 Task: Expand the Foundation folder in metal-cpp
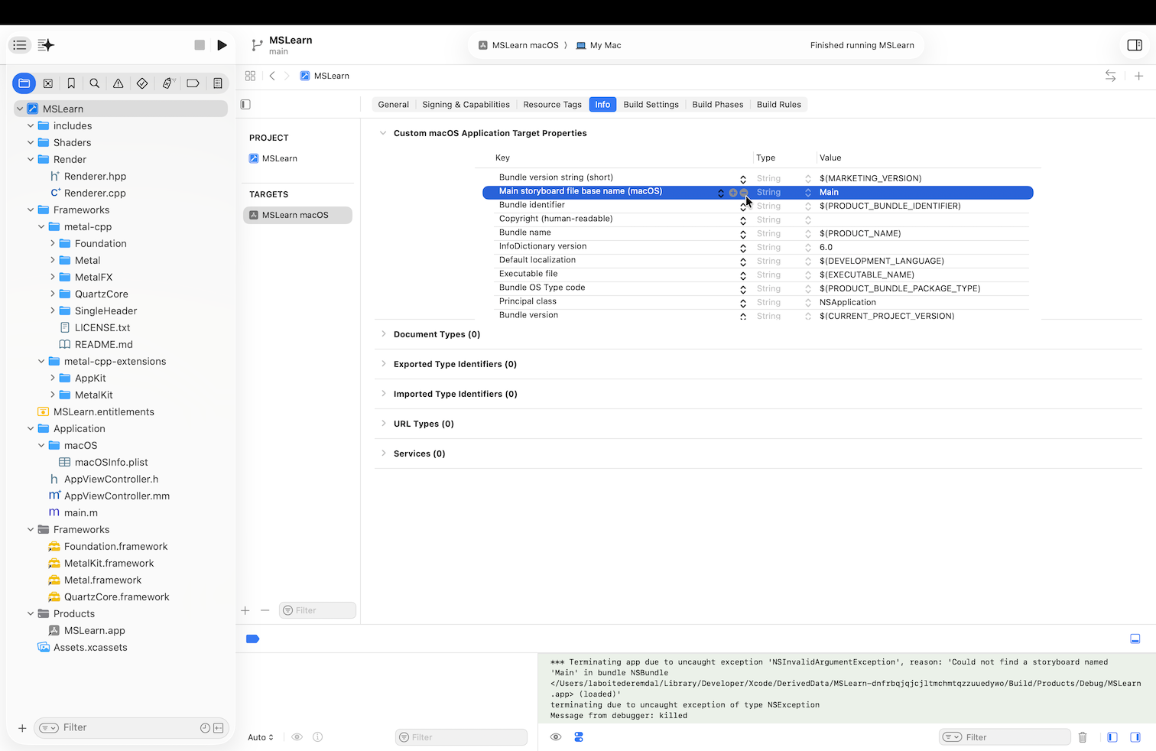pyautogui.click(x=53, y=244)
